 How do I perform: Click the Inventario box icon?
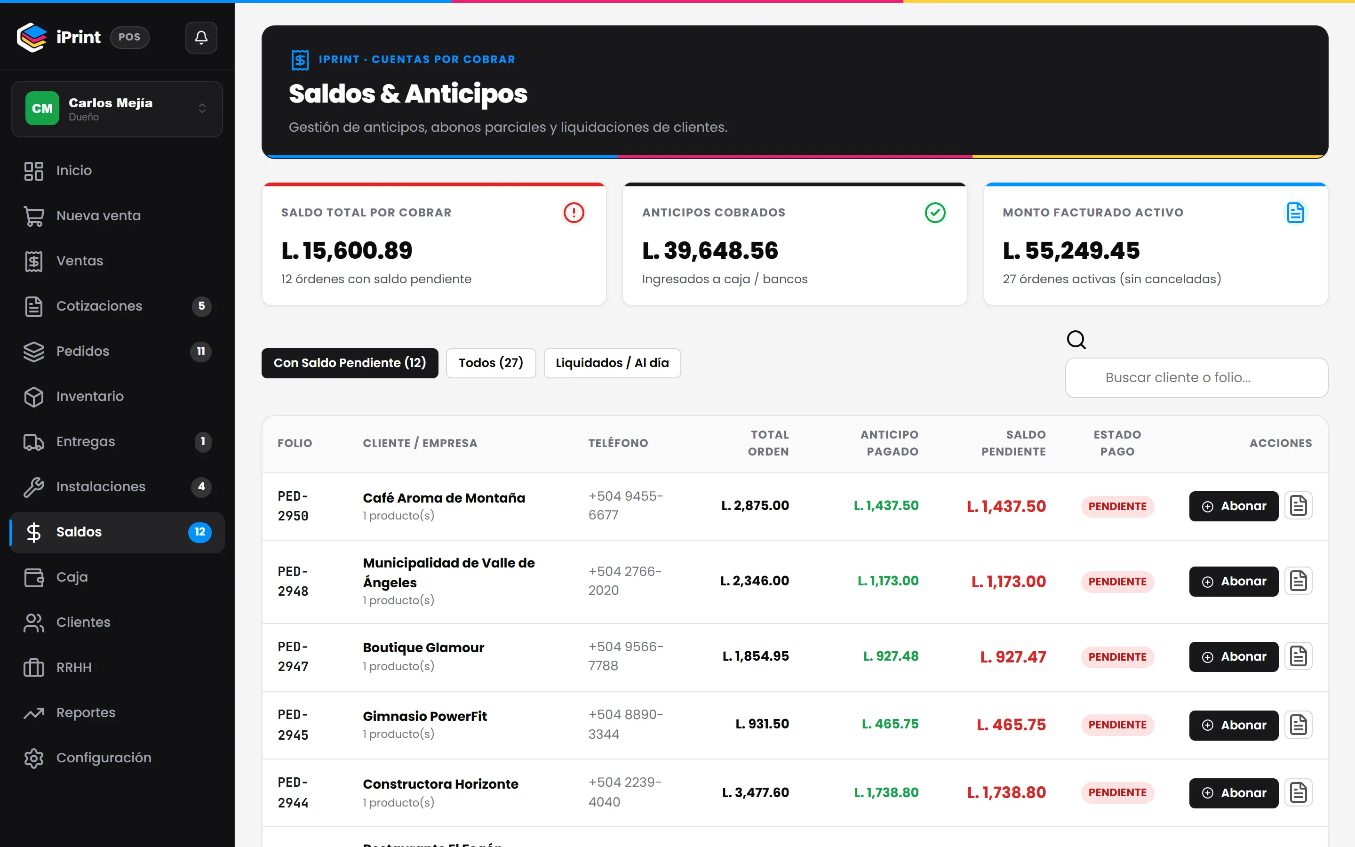tap(33, 397)
